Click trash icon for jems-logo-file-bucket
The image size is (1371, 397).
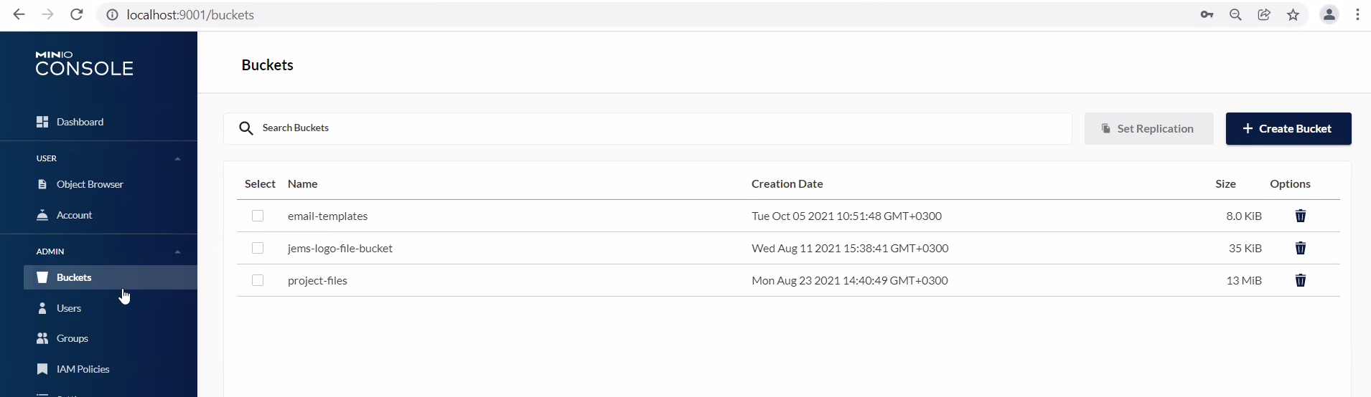(x=1300, y=248)
